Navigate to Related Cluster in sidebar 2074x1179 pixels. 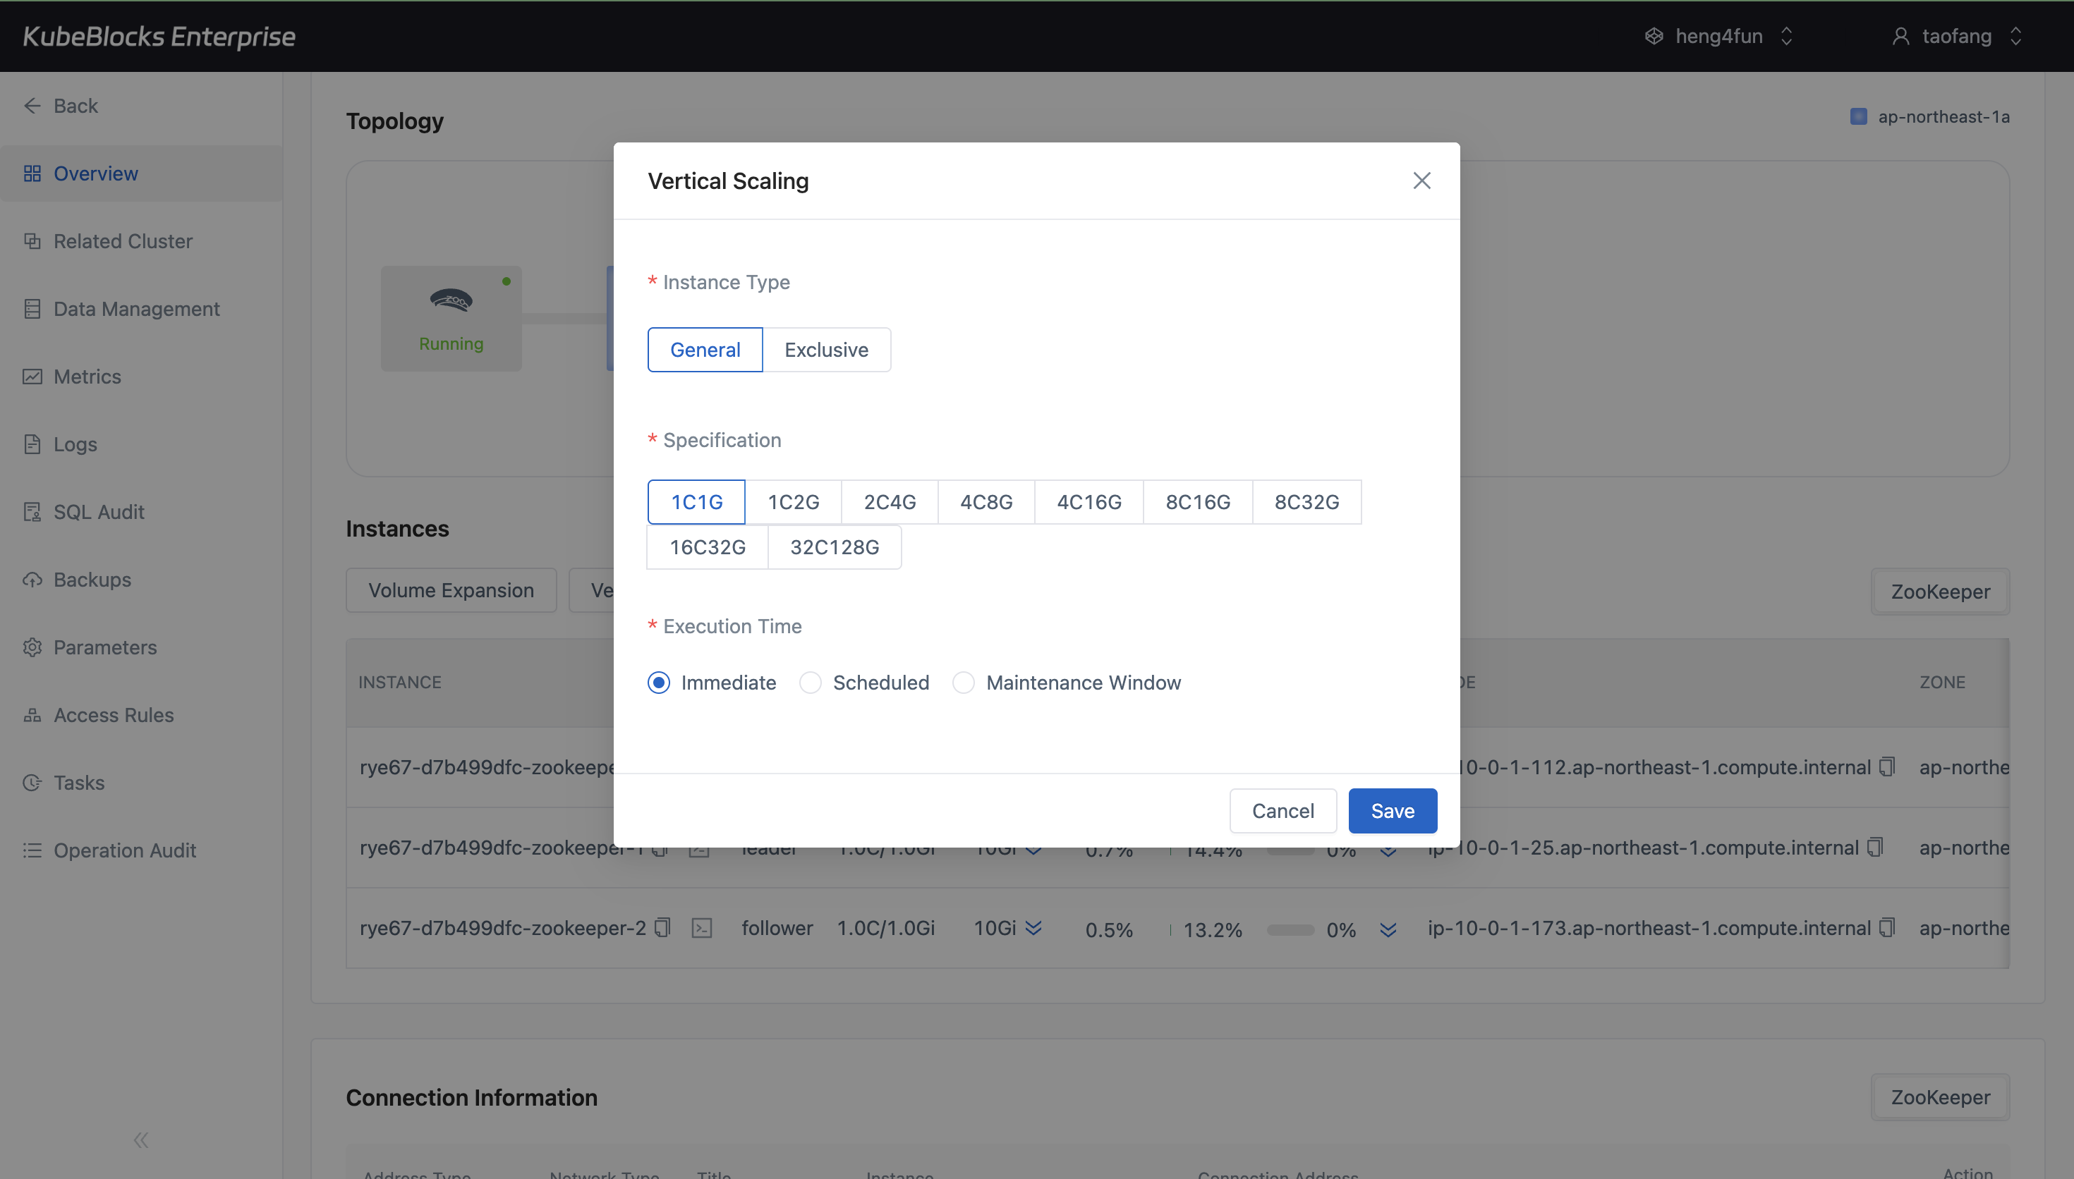tap(122, 240)
